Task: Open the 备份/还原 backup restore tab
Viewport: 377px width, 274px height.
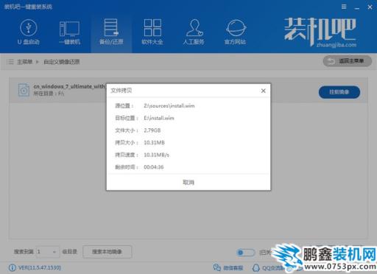Action: coord(111,32)
